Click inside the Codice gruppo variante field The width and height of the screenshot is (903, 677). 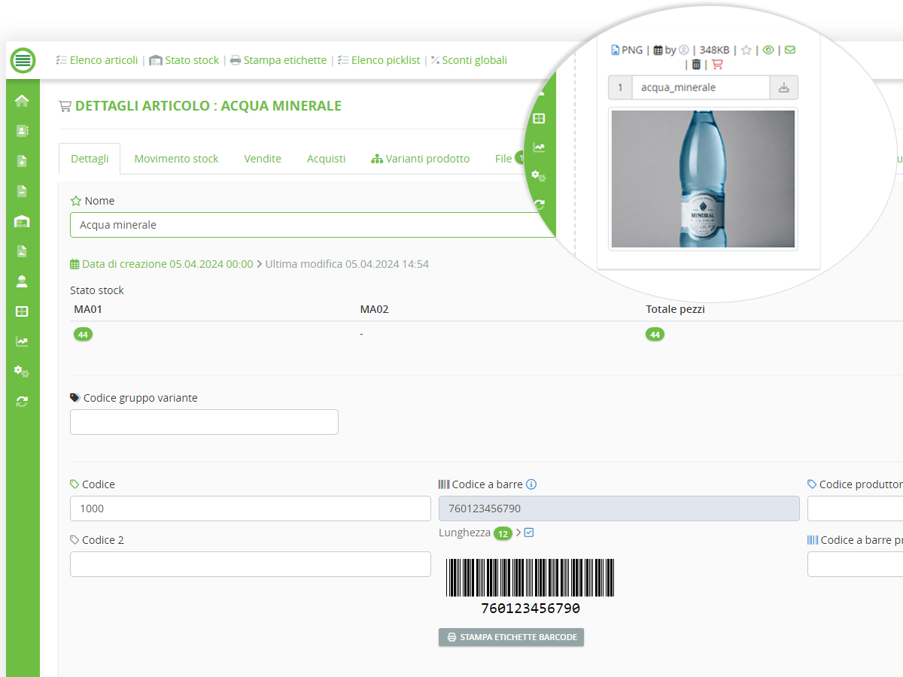(x=203, y=422)
